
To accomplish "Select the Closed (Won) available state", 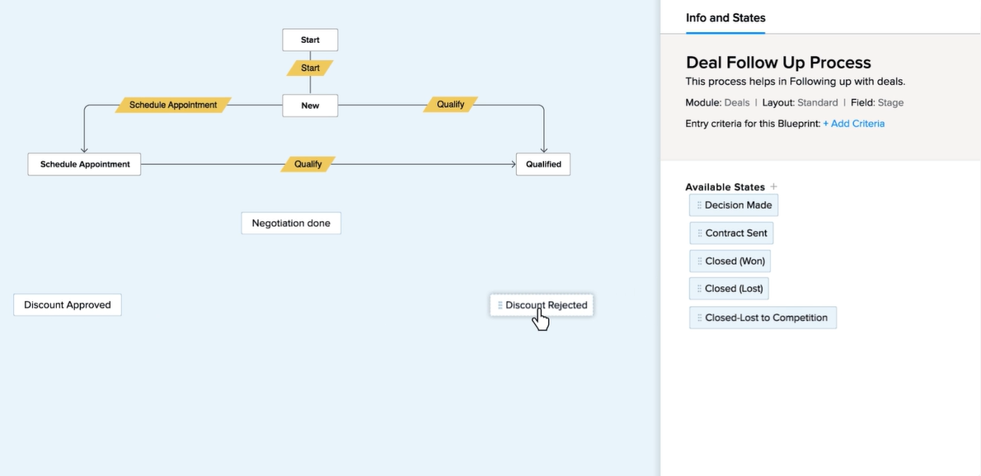I will pos(730,262).
